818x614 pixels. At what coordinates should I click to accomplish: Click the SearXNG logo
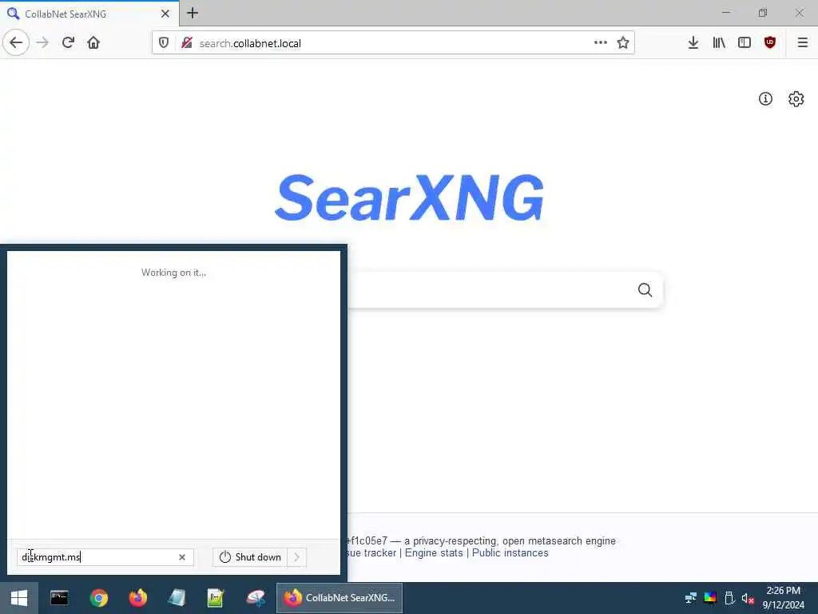pos(410,198)
